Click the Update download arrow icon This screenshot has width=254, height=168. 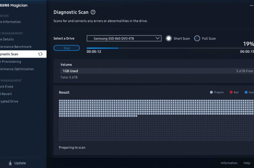point(10,163)
